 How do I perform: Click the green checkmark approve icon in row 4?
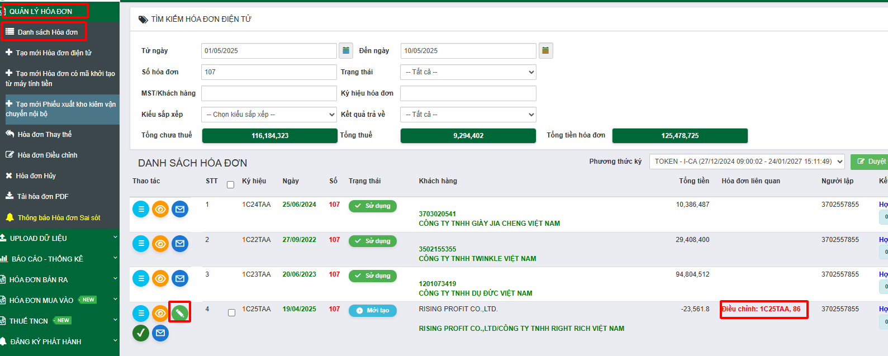click(x=141, y=333)
